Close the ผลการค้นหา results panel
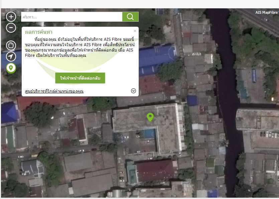 tap(135, 31)
